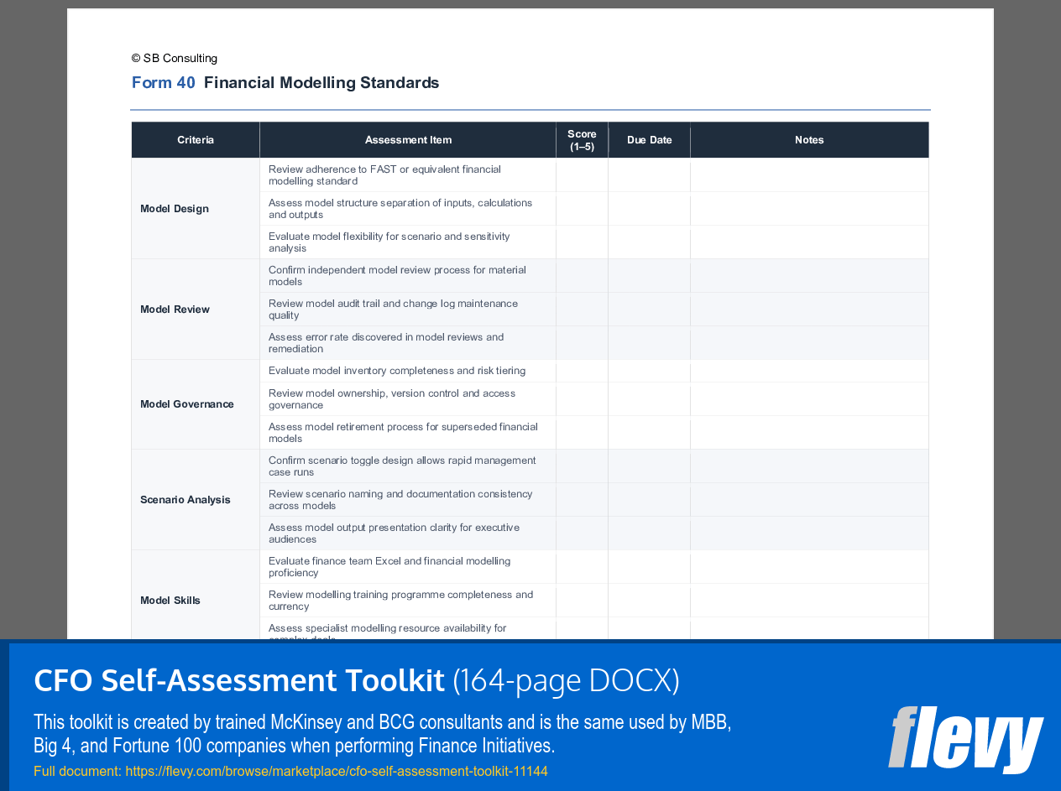Click the 'Score (1–5)' column header
The height and width of the screenshot is (791, 1061).
coord(582,139)
